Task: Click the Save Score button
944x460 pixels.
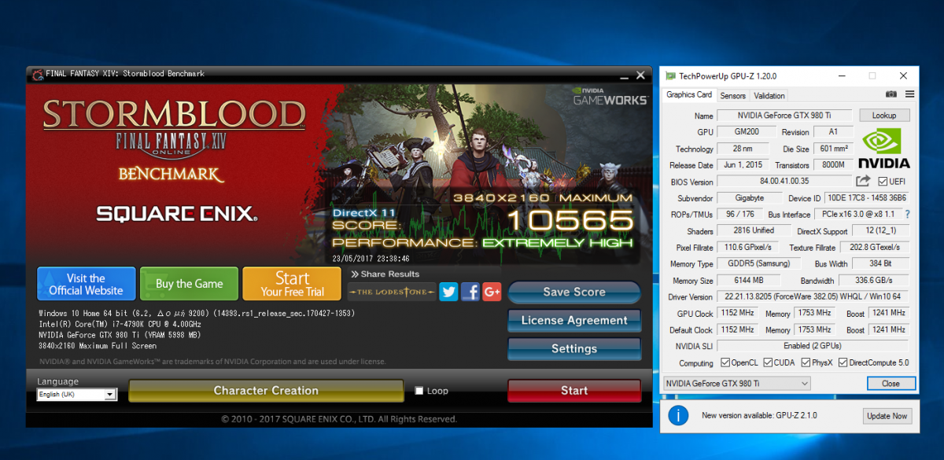Action: coord(574,292)
